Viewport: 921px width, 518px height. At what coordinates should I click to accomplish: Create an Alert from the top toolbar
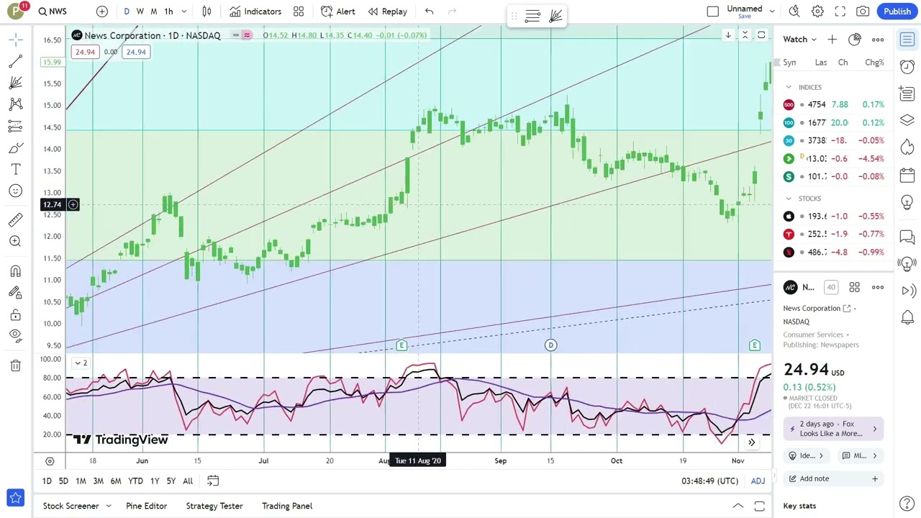click(338, 12)
